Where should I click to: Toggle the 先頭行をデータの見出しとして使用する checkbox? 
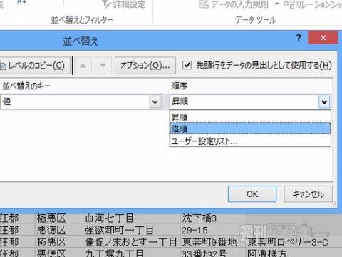(187, 65)
